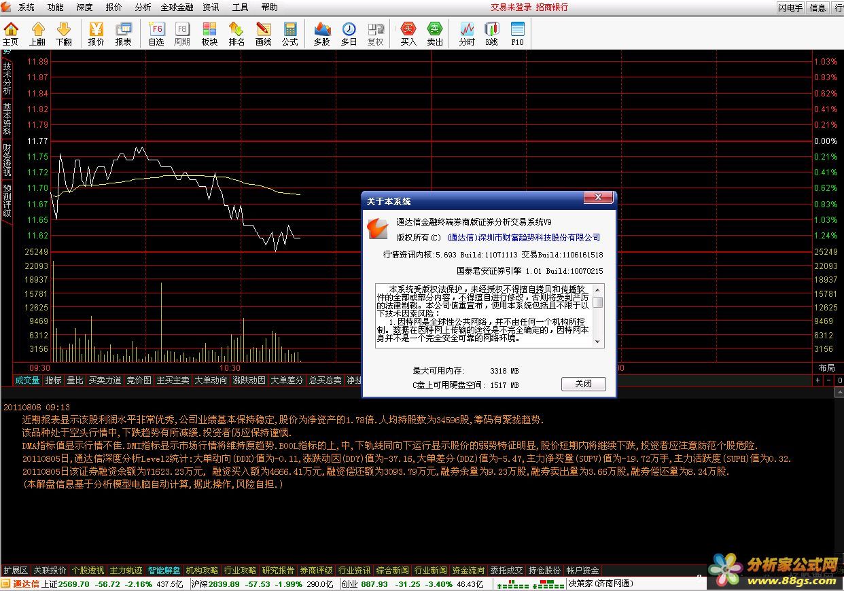Open 多日 multi-day clock icon

(349, 34)
